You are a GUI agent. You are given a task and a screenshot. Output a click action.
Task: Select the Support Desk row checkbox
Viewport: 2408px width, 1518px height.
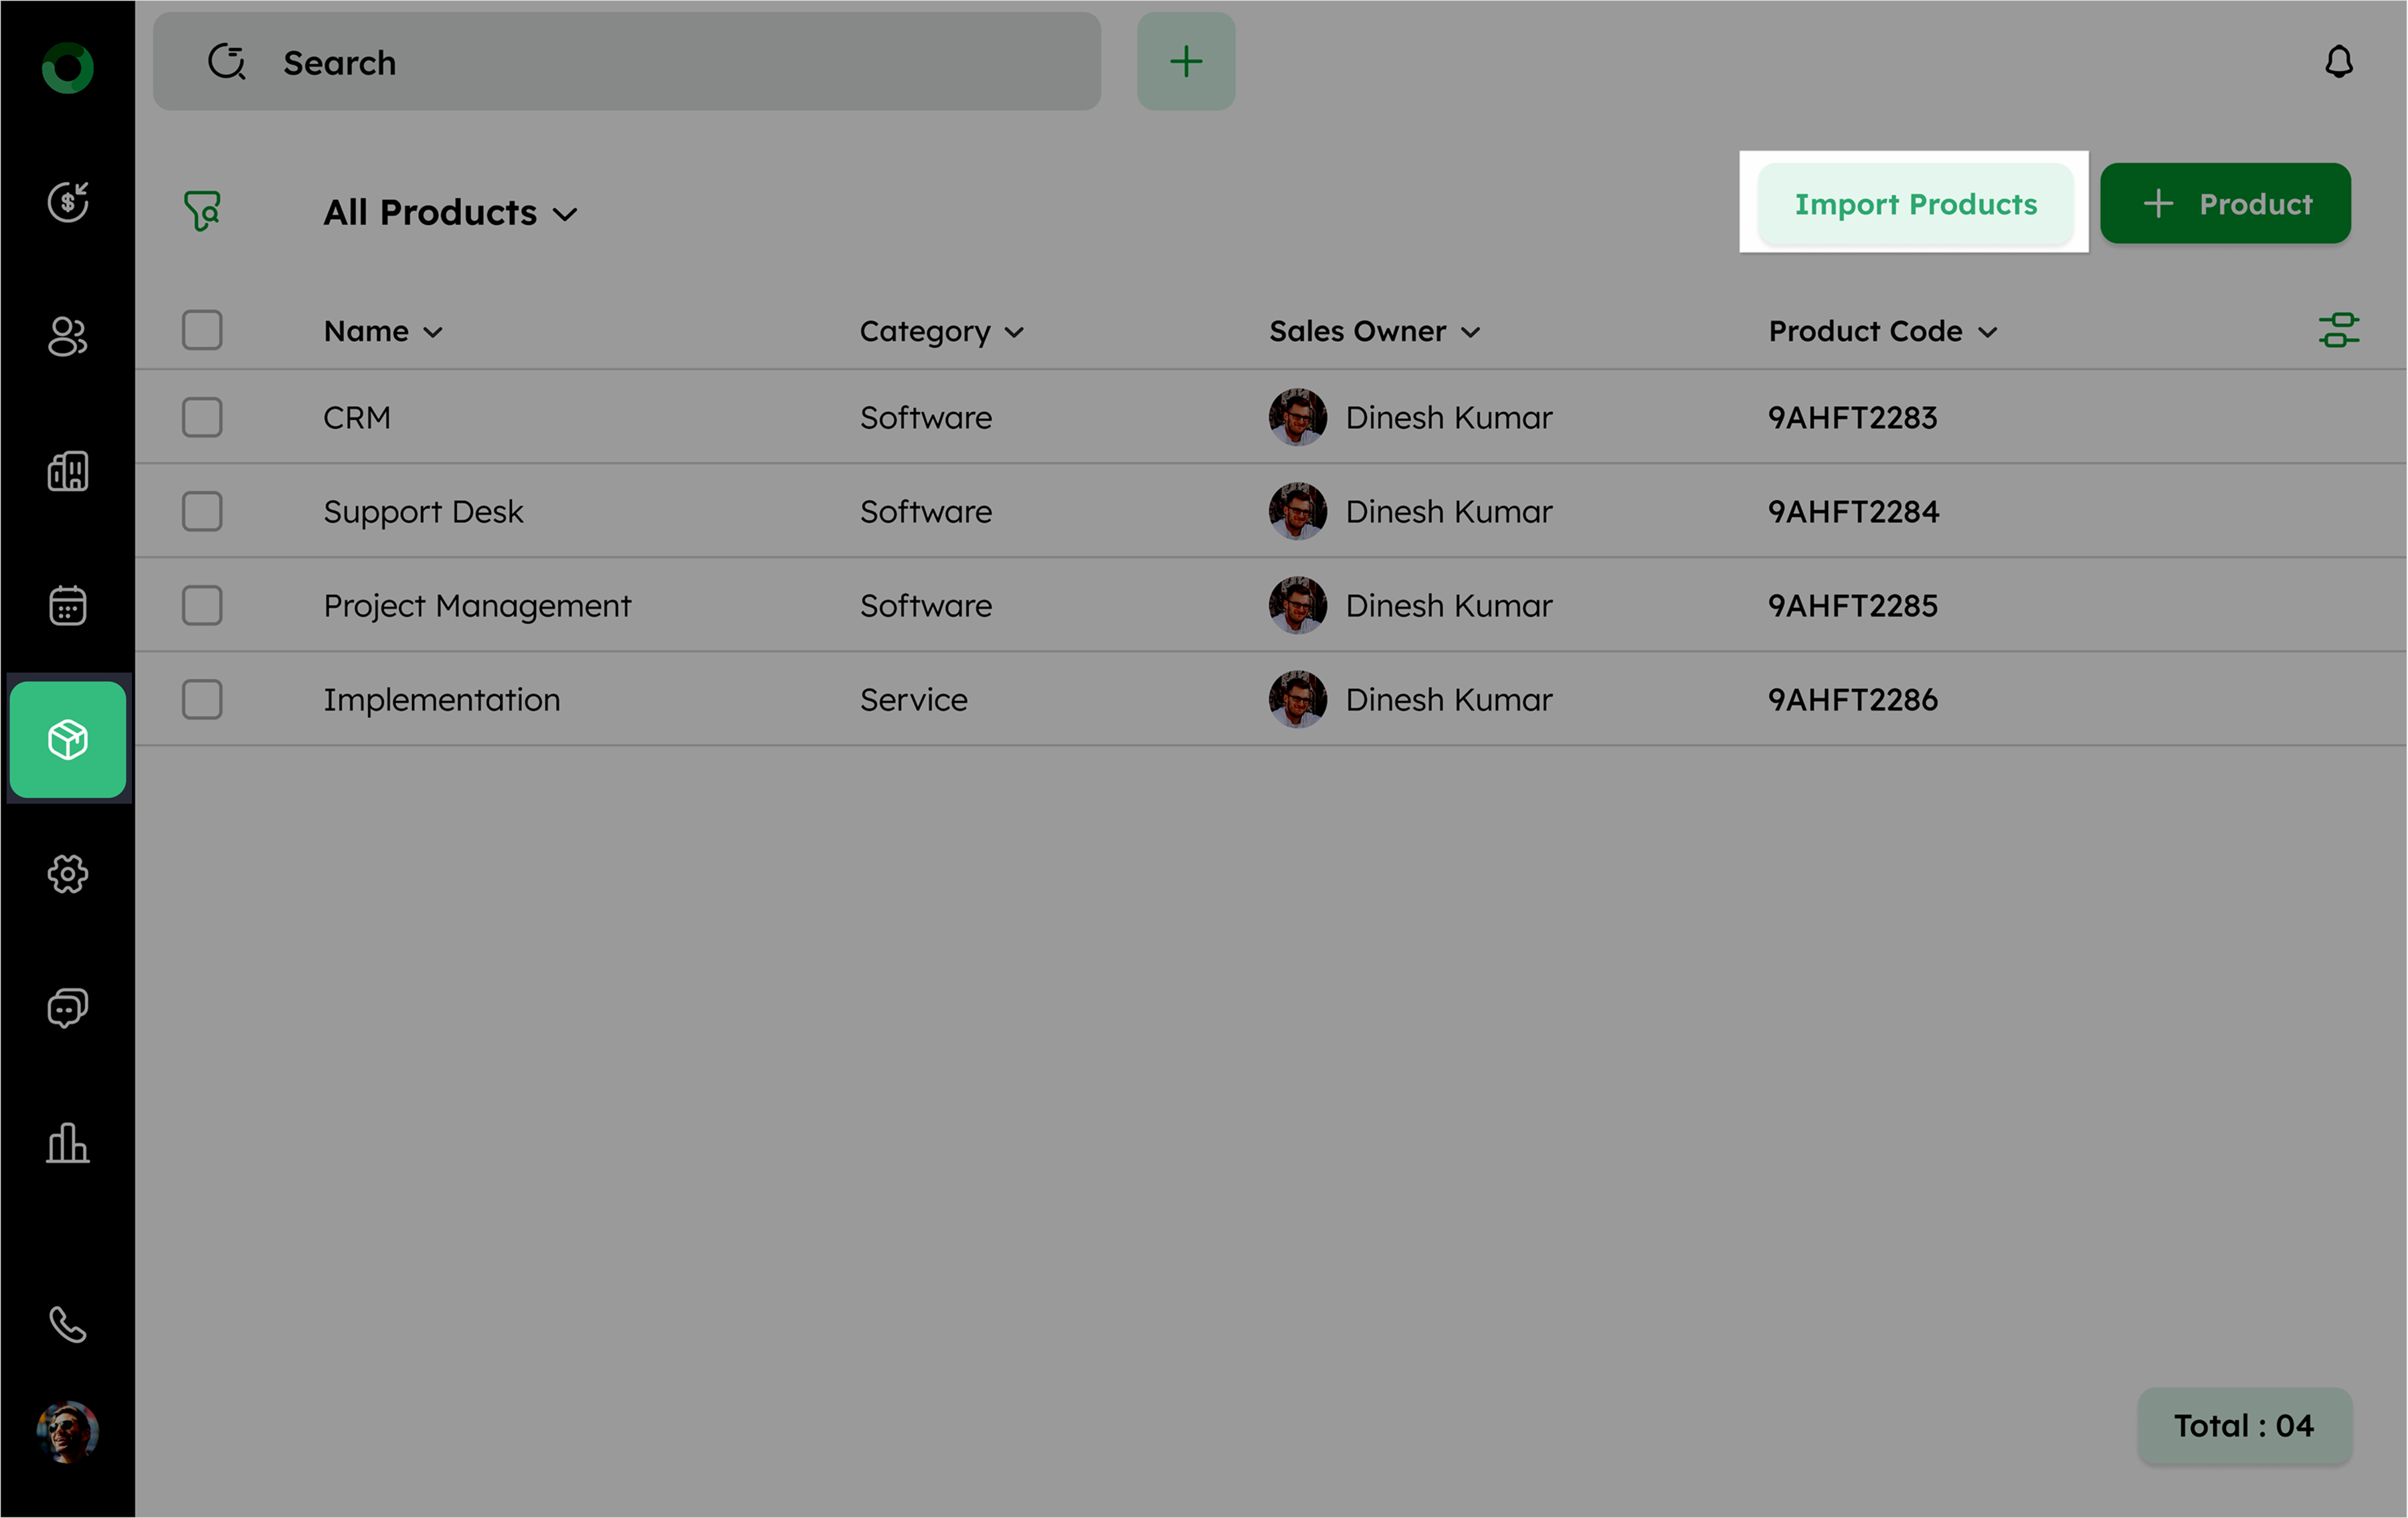202,511
